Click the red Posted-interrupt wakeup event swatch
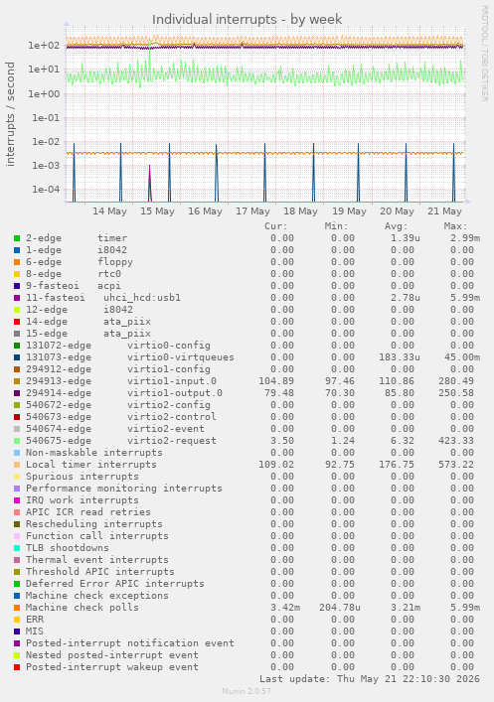This screenshot has width=494, height=702. click(x=17, y=667)
